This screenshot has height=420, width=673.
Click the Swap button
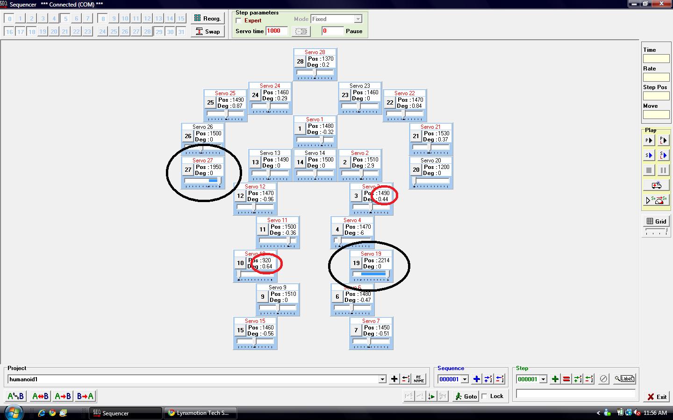tap(208, 31)
